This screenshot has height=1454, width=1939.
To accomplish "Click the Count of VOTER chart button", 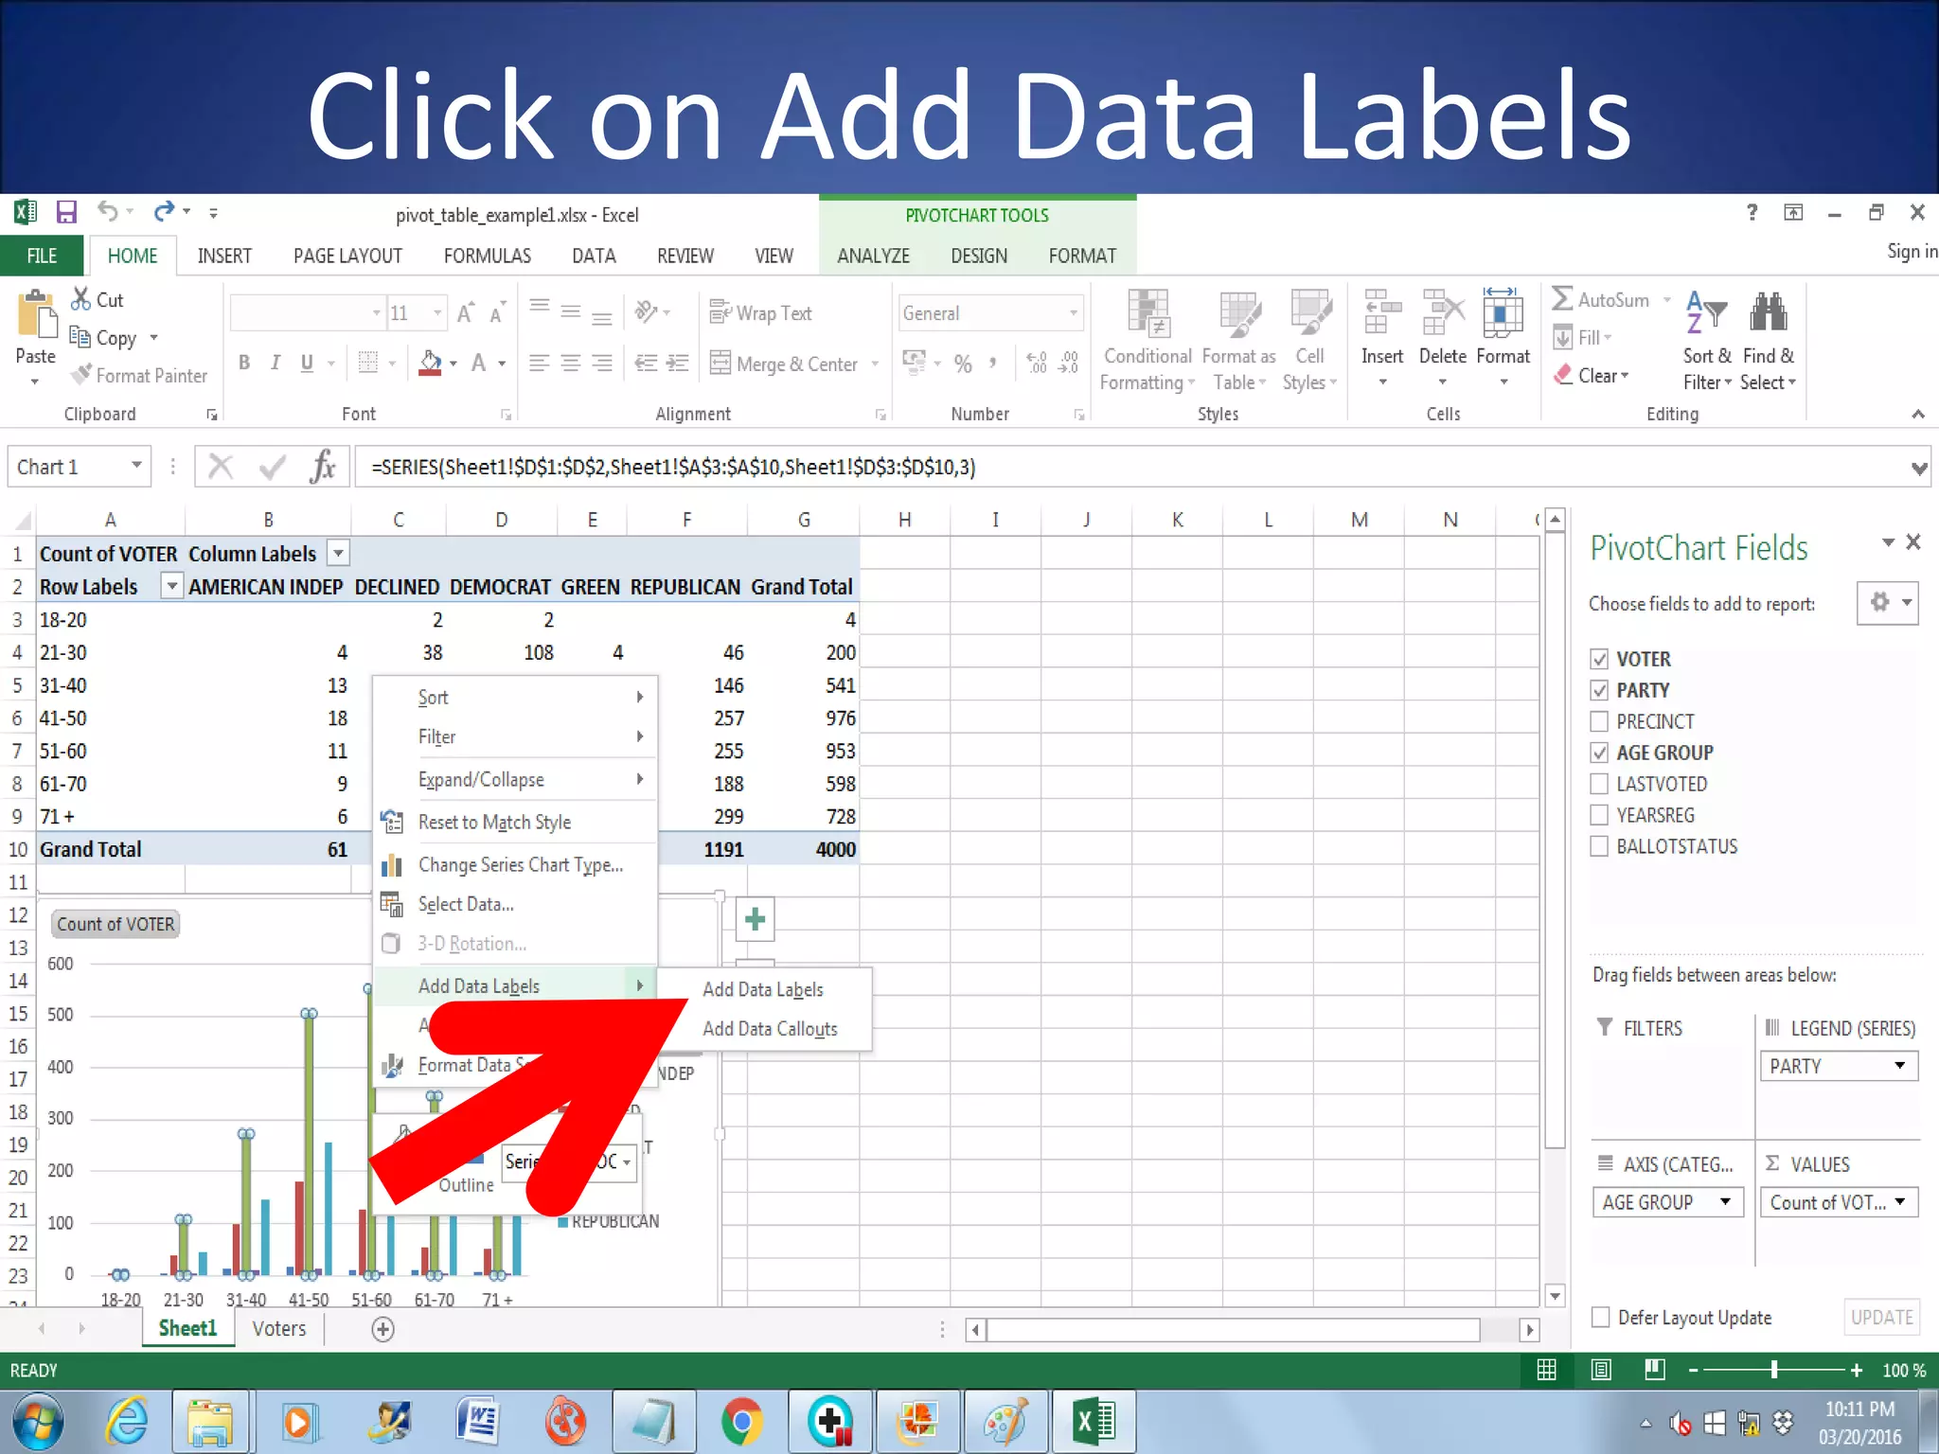I will (116, 924).
